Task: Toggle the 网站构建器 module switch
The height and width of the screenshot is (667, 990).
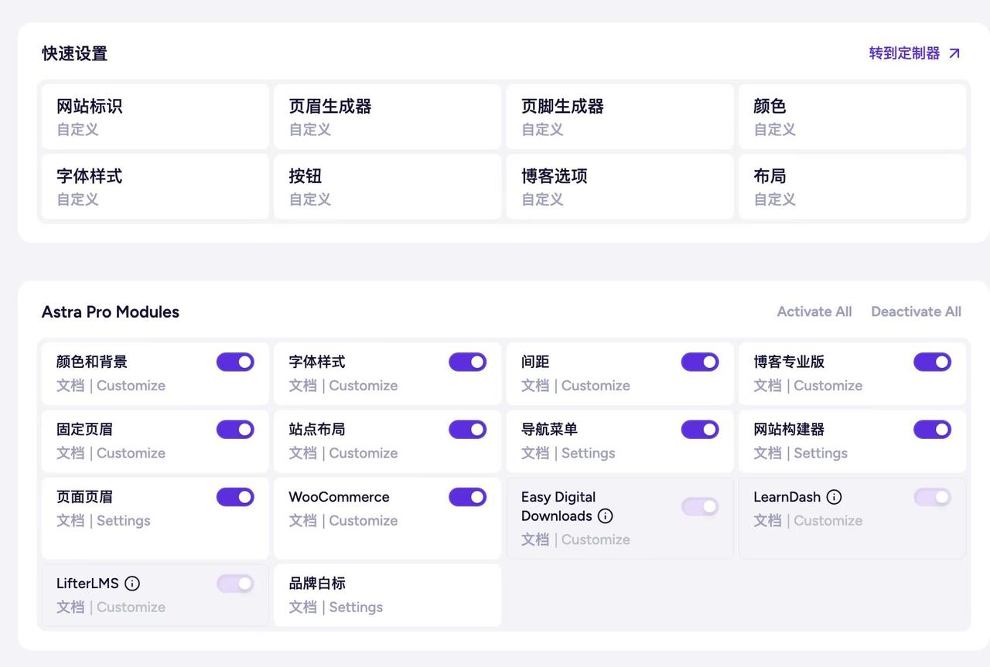Action: click(x=933, y=429)
